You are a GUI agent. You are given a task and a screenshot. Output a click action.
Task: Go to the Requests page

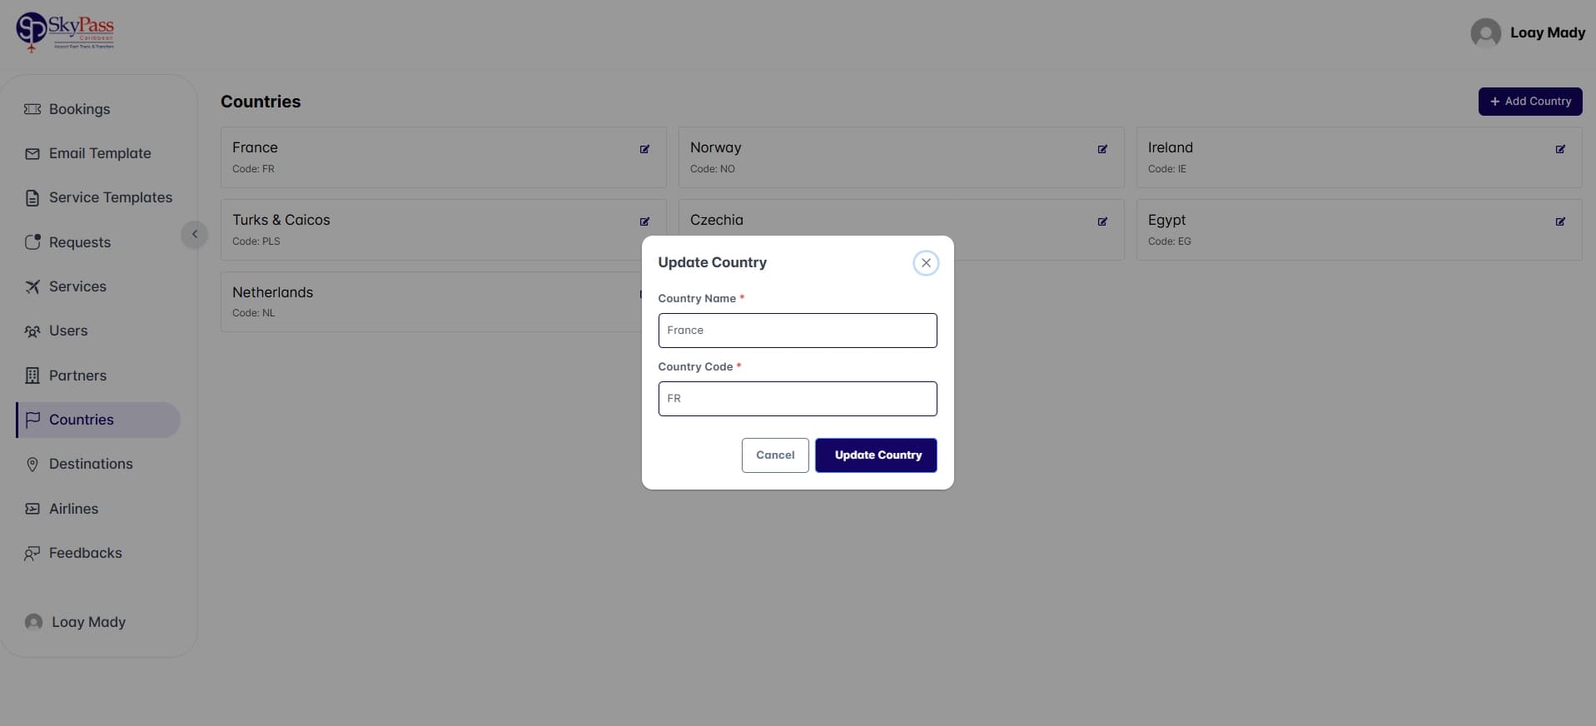click(x=98, y=242)
